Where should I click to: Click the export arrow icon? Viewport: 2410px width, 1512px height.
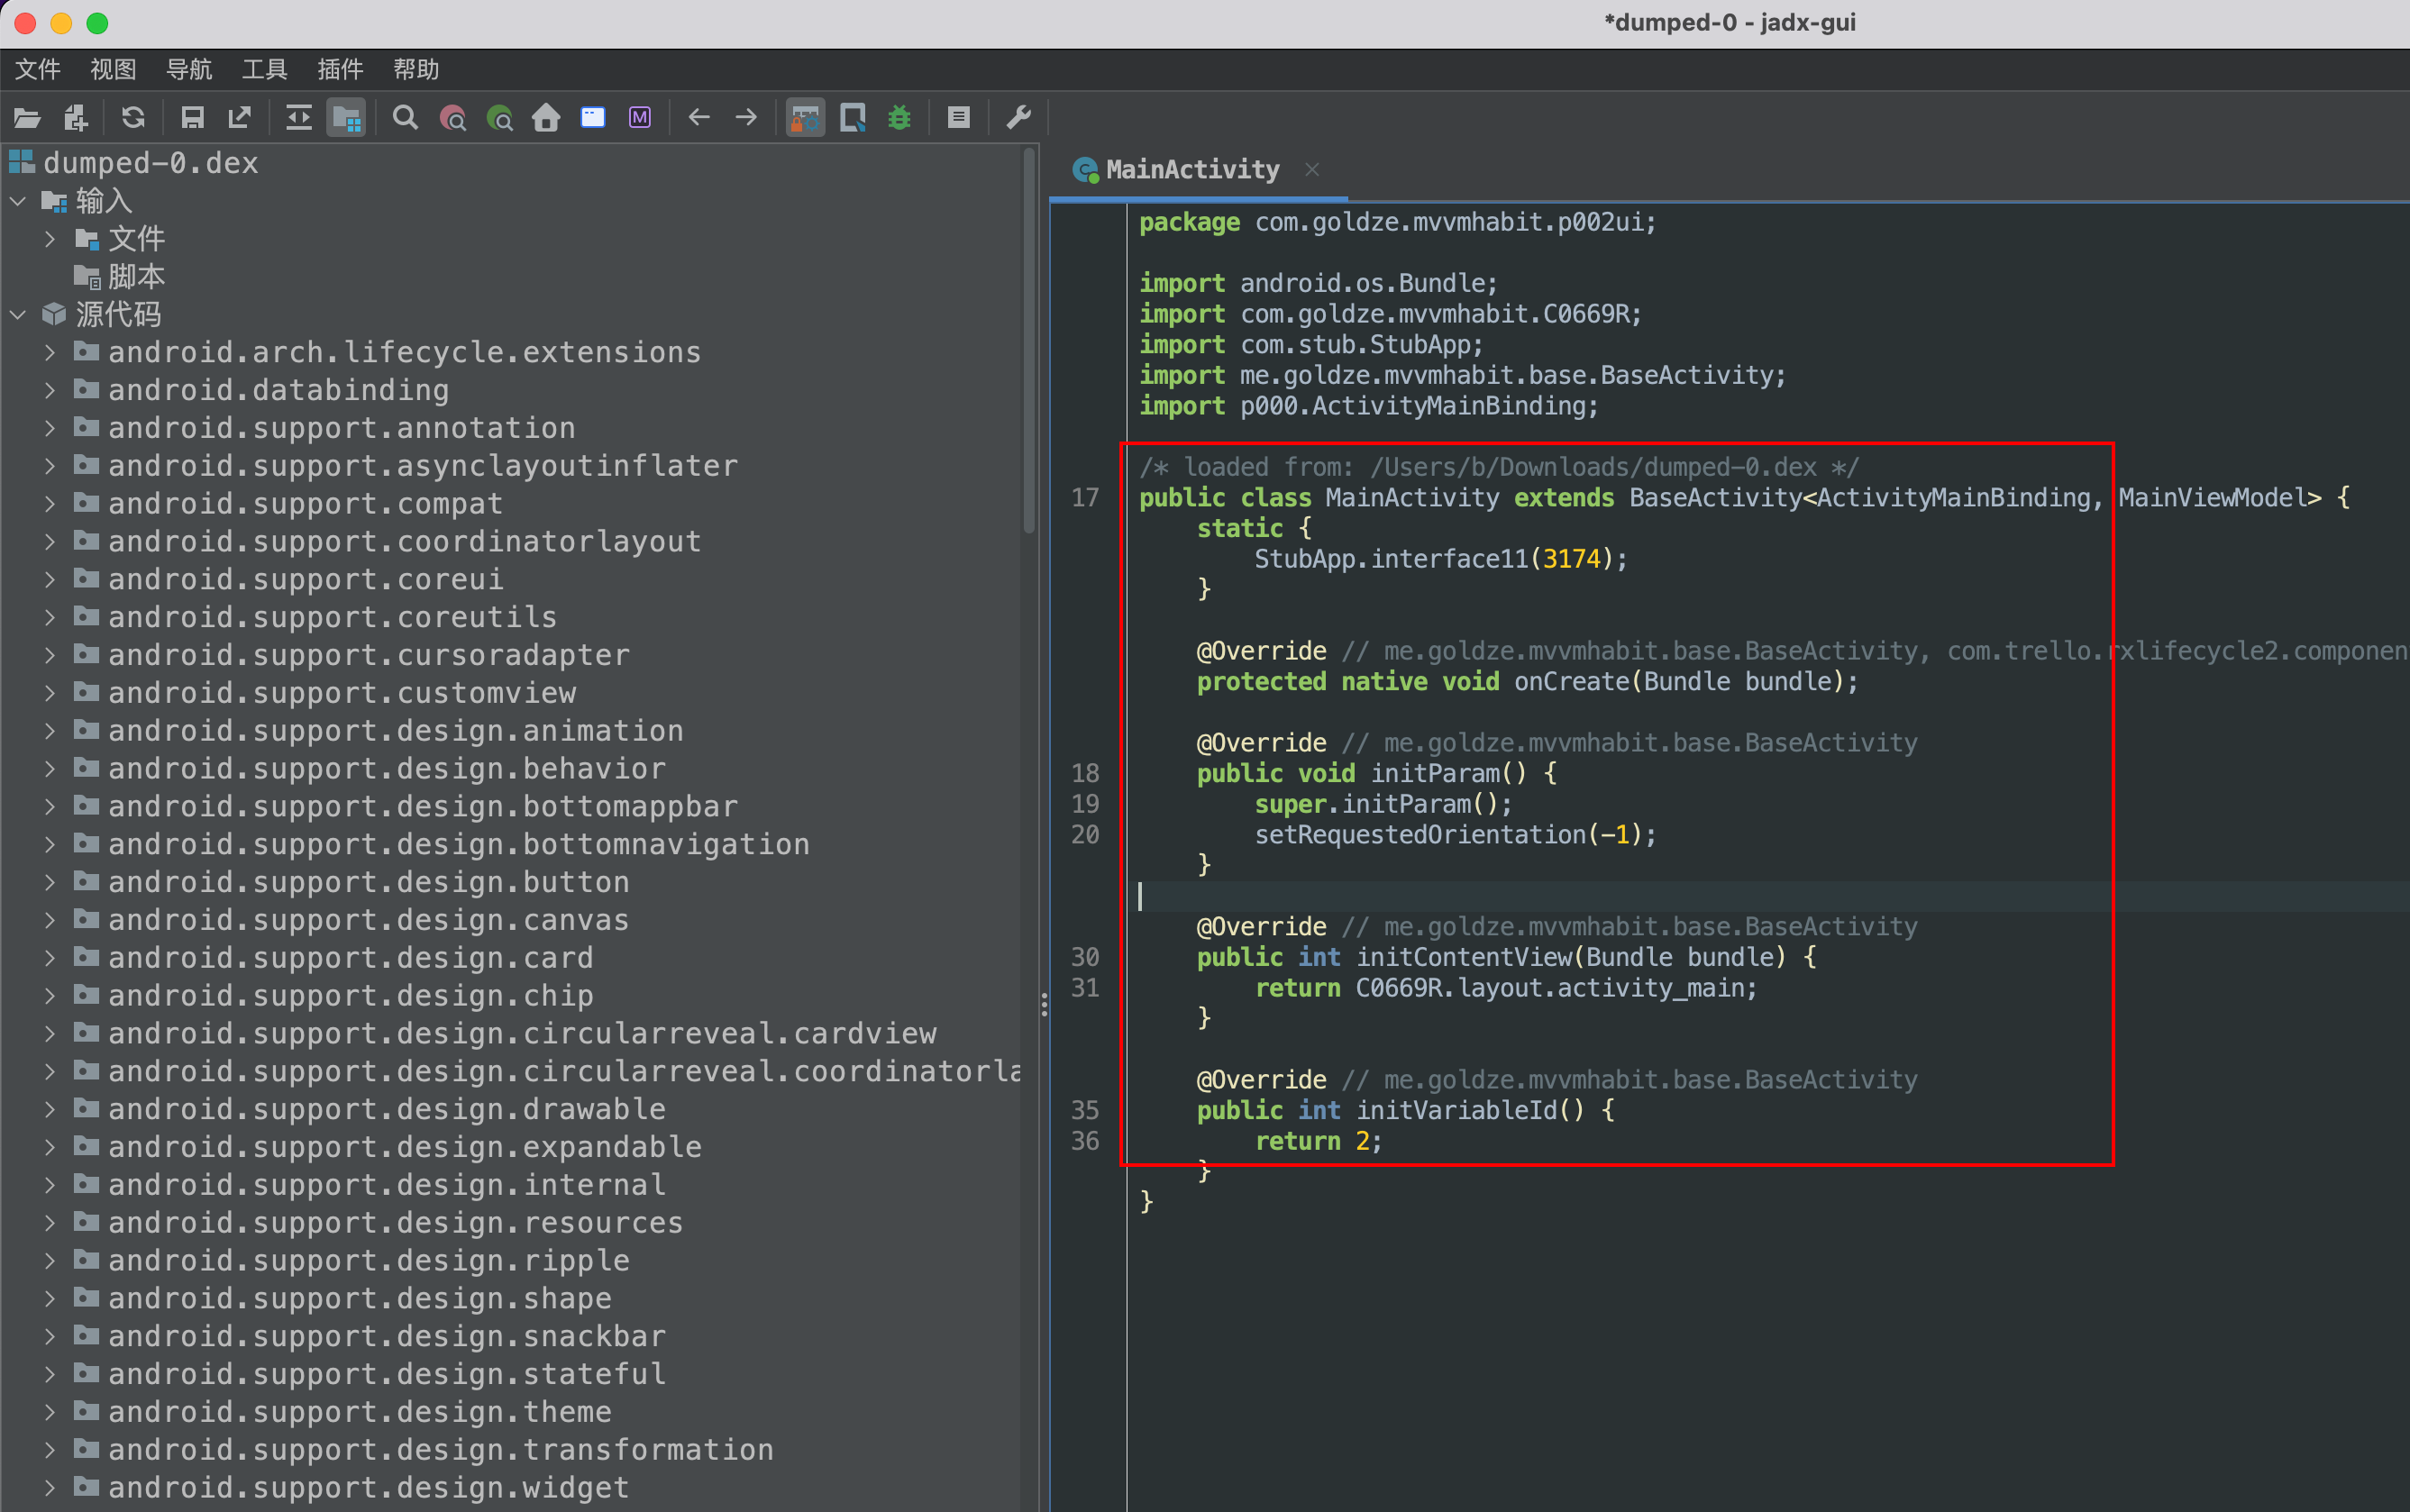pos(240,118)
